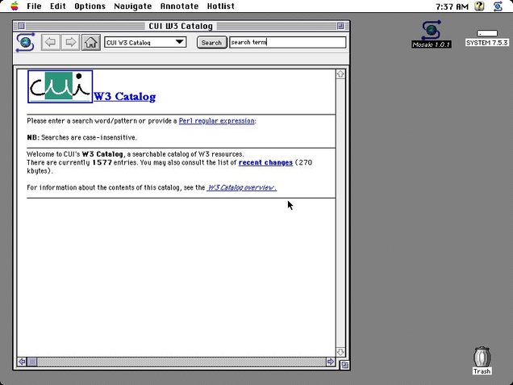Select the SYSTEM 7.5.3 disk icon

(x=487, y=38)
